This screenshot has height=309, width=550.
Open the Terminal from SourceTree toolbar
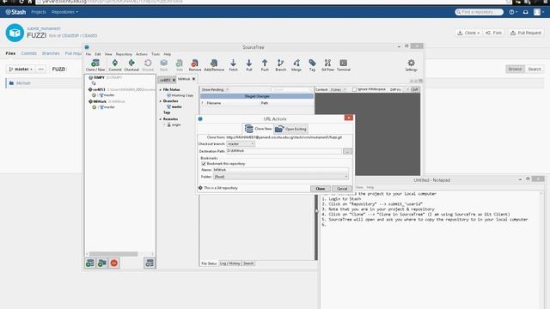(x=344, y=65)
